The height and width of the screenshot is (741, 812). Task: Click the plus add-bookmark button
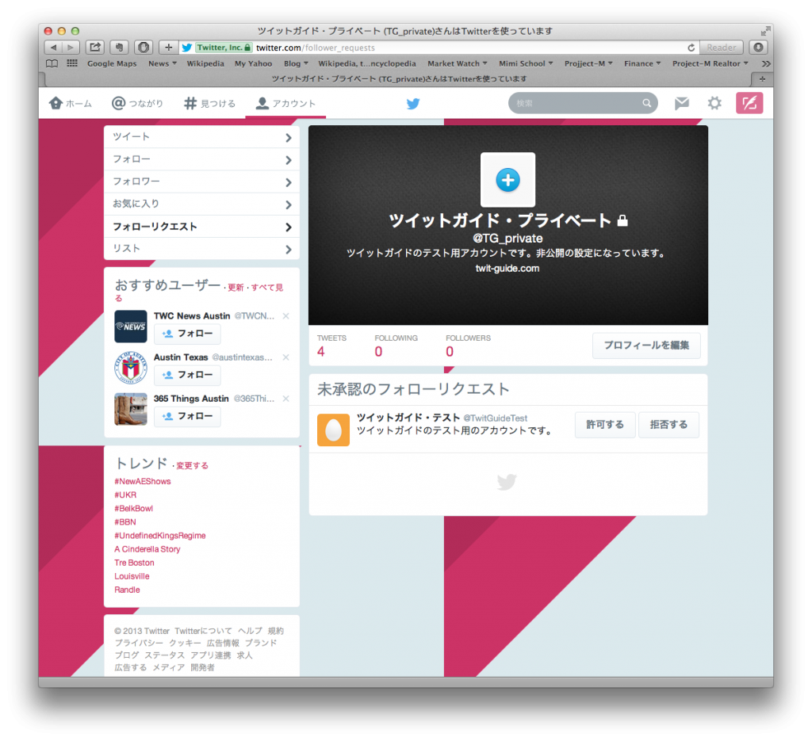[168, 48]
